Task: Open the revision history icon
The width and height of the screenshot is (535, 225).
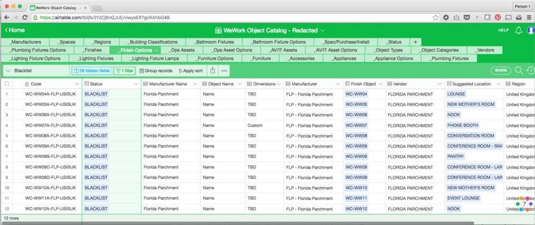Action: pyautogui.click(x=531, y=71)
